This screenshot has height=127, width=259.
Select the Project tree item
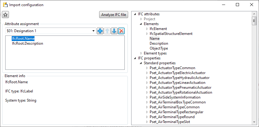[x=149, y=19]
